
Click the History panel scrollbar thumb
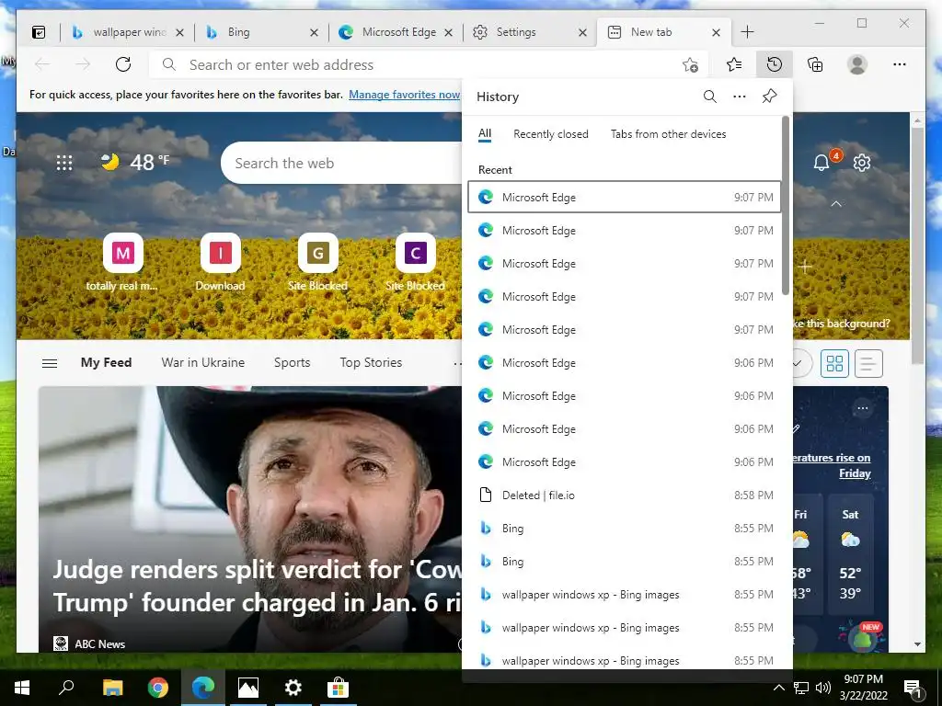pos(786,207)
